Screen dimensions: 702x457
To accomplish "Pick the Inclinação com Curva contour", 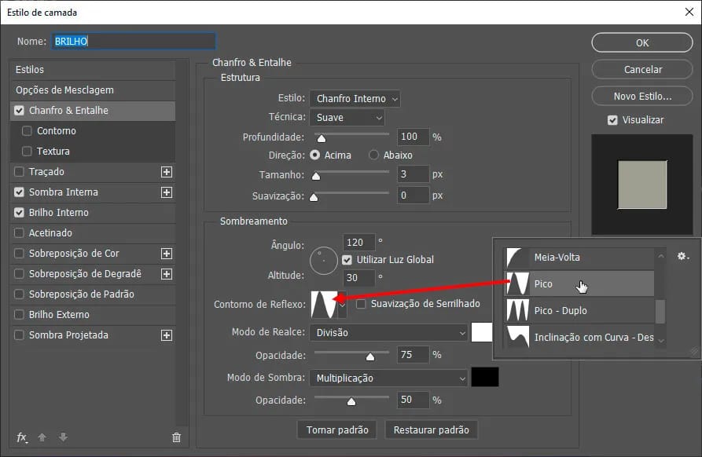I will click(x=579, y=337).
